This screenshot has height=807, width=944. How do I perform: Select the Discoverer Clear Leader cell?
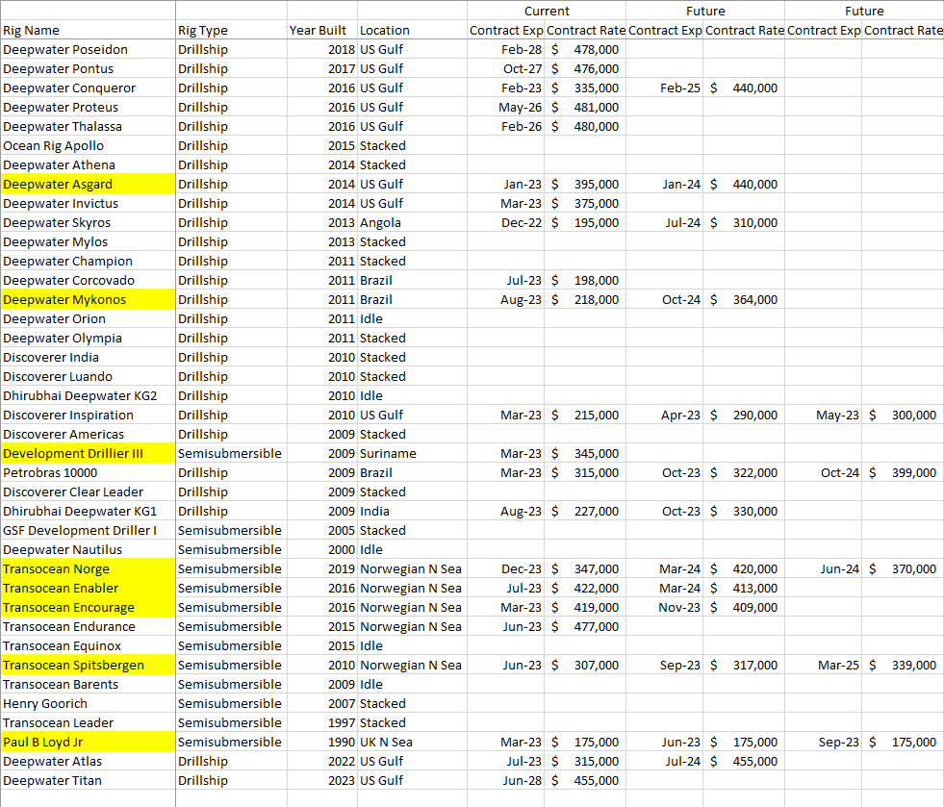pyautogui.click(x=88, y=492)
